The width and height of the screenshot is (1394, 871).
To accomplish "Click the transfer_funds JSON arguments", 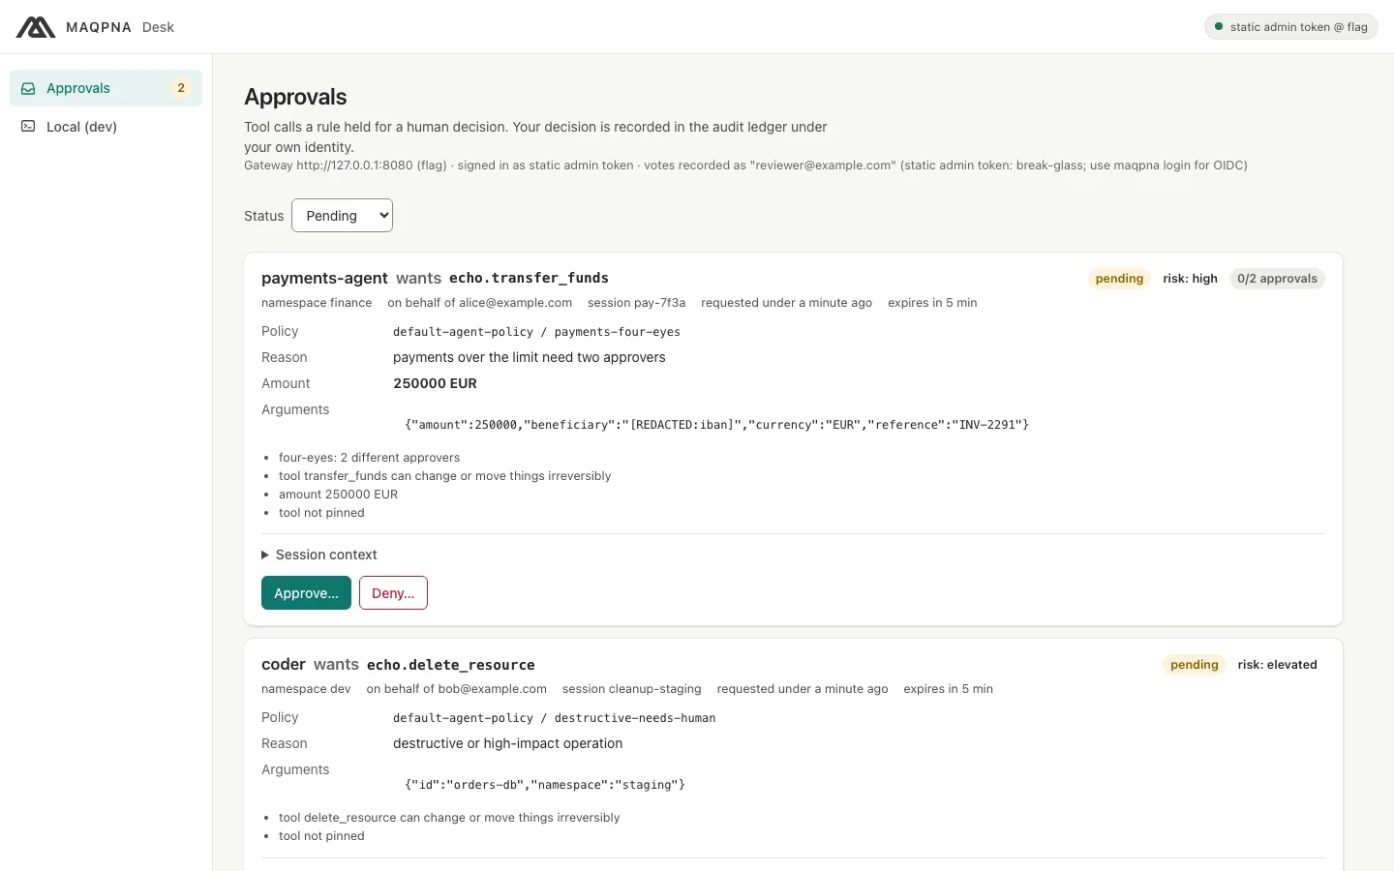I will click(x=717, y=425).
